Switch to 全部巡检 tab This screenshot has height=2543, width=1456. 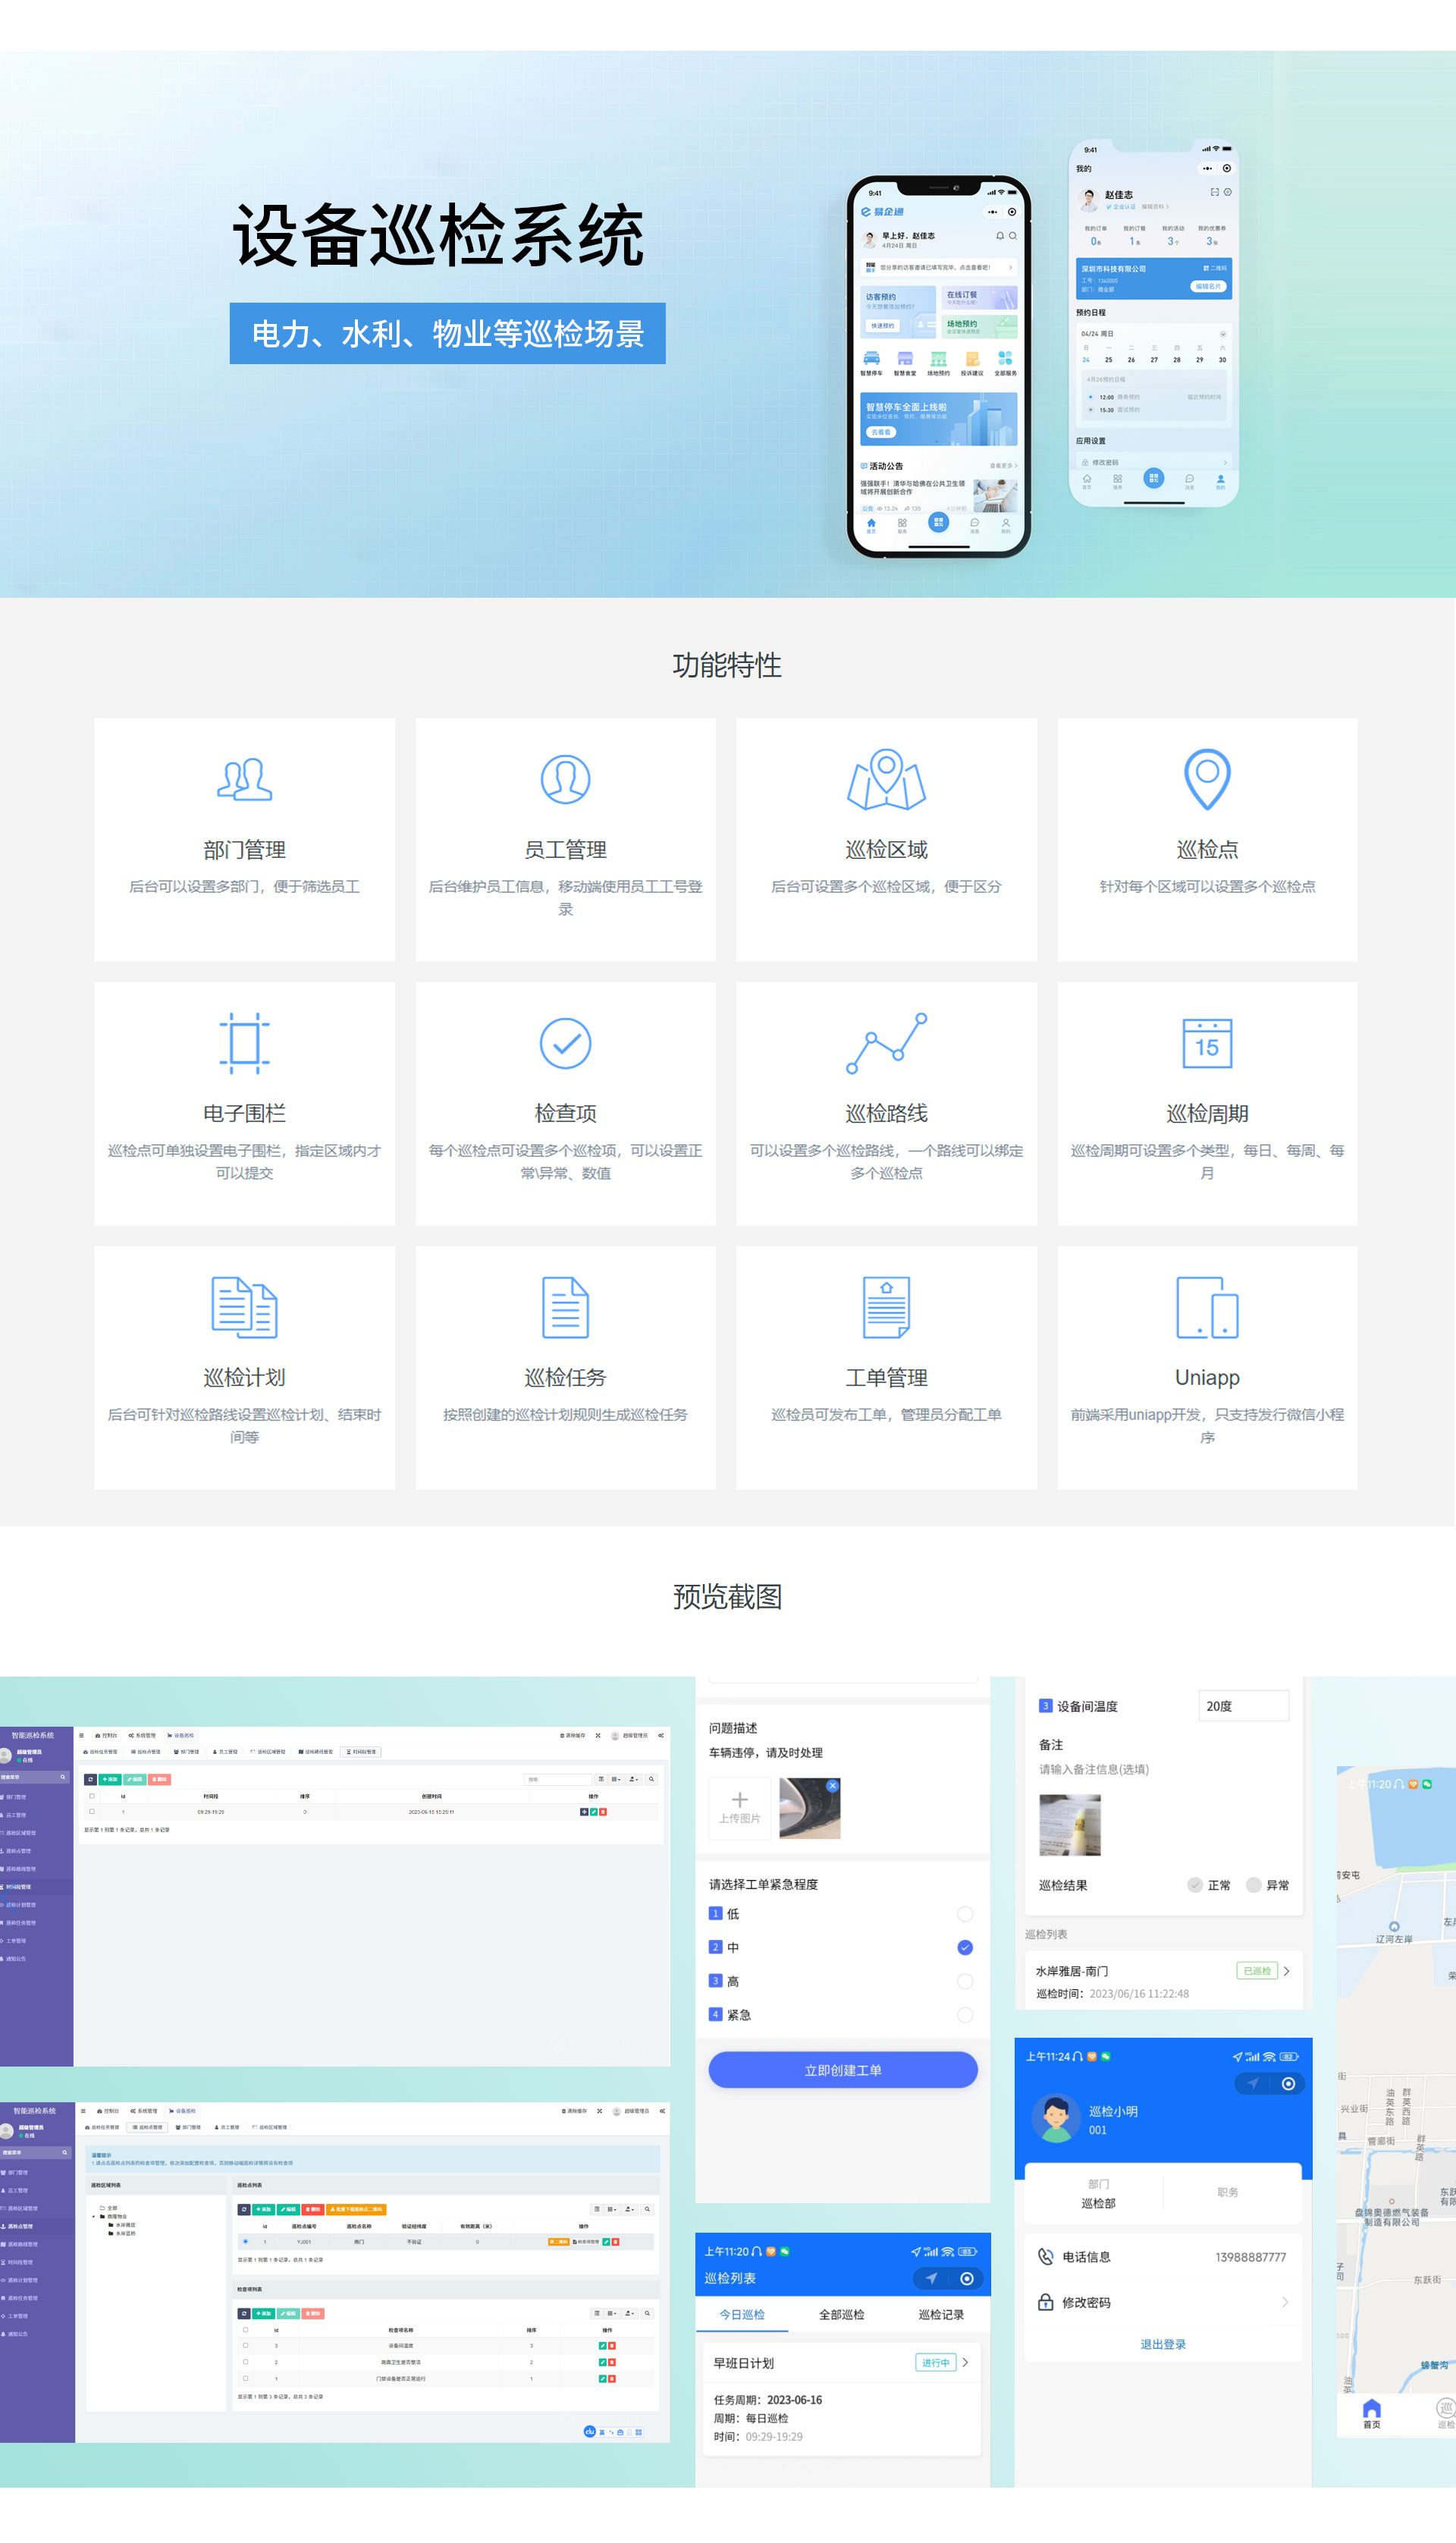[x=841, y=2314]
